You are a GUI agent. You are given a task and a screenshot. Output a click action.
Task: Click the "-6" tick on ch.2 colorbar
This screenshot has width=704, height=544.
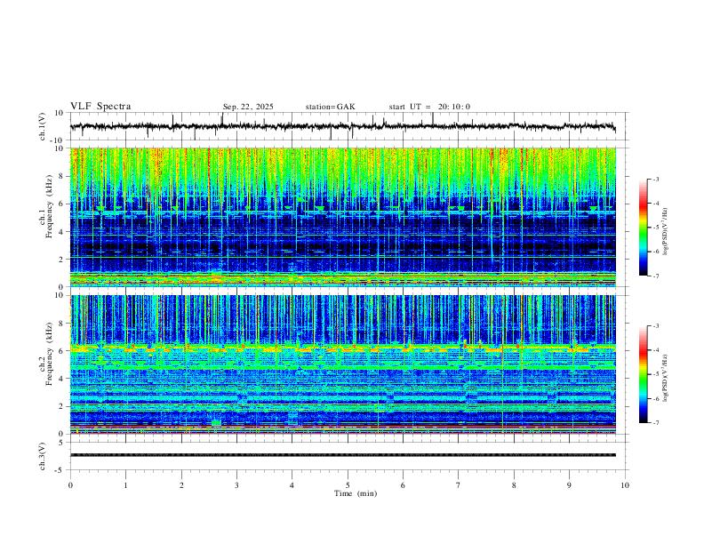coord(656,398)
